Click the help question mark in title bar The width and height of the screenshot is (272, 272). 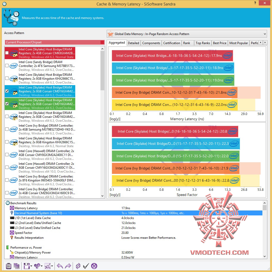click(255, 3)
